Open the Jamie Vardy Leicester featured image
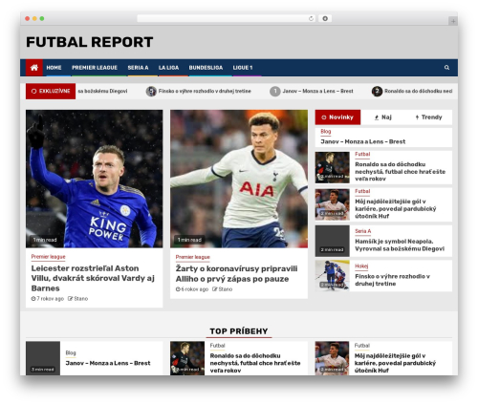Screen dimensions: 478x404 click(95, 179)
